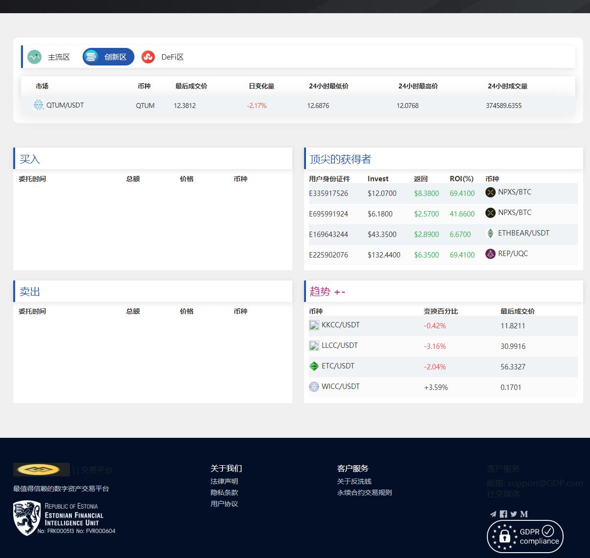Screen dimensions: 590x558
Task: Open the 永续合约交易规则 link
Action: point(365,493)
